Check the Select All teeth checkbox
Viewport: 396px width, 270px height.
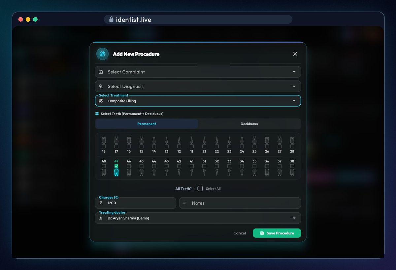(200, 189)
